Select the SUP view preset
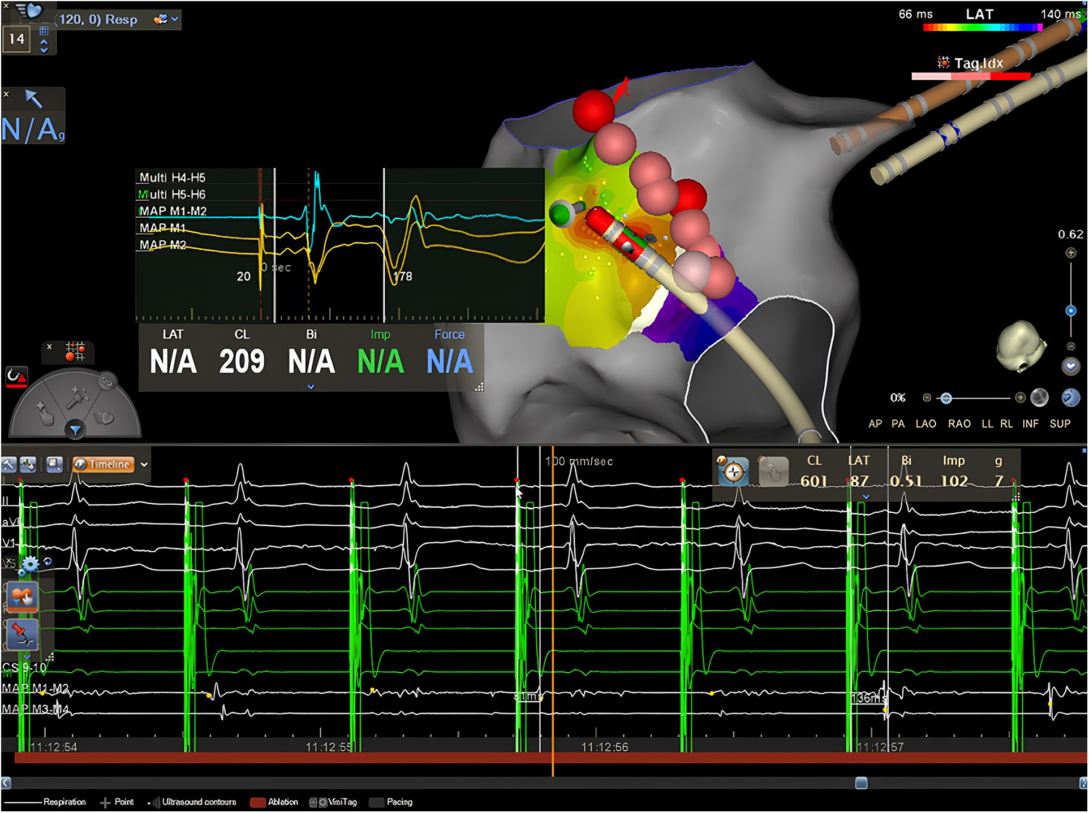The height and width of the screenshot is (813, 1089). coord(1060,423)
